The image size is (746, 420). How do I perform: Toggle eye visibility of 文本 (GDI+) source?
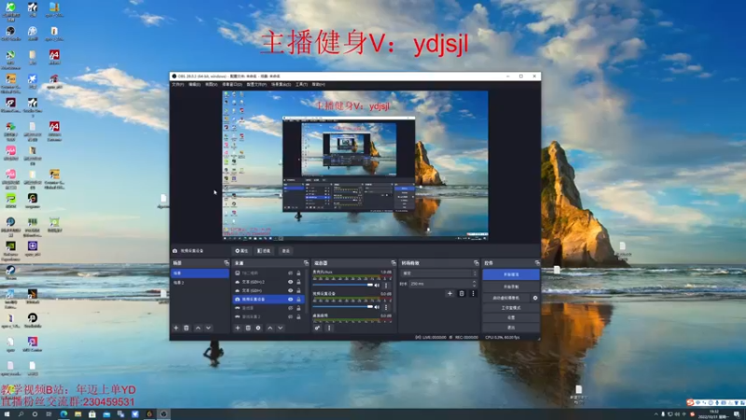point(290,290)
